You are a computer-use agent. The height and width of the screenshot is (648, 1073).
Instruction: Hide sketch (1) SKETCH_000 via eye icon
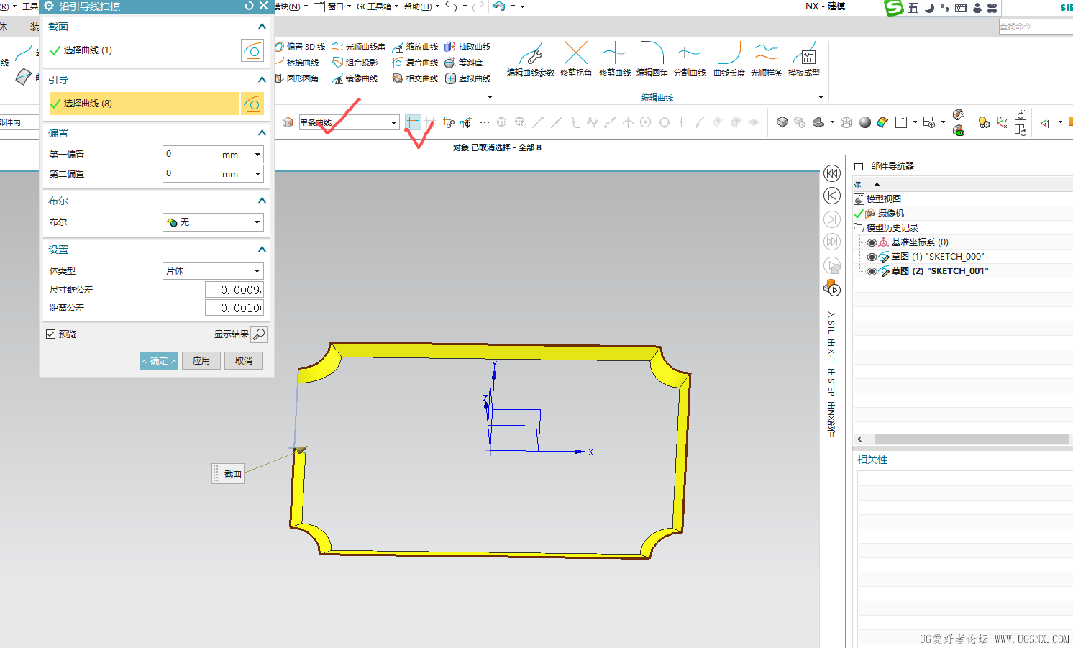(872, 257)
